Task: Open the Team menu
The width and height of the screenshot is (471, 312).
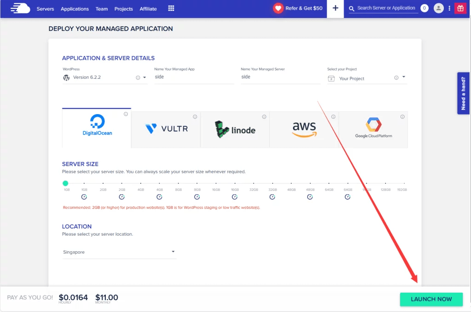Action: tap(102, 9)
